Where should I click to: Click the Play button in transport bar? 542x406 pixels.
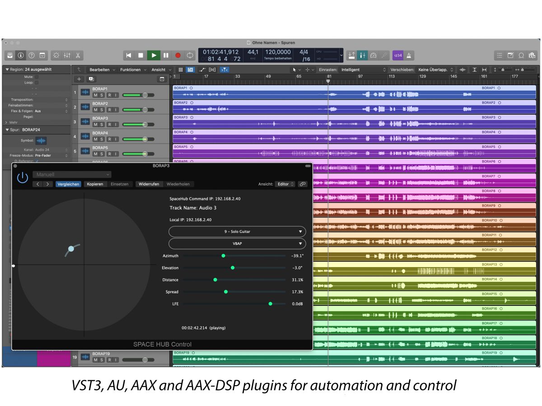pyautogui.click(x=154, y=55)
